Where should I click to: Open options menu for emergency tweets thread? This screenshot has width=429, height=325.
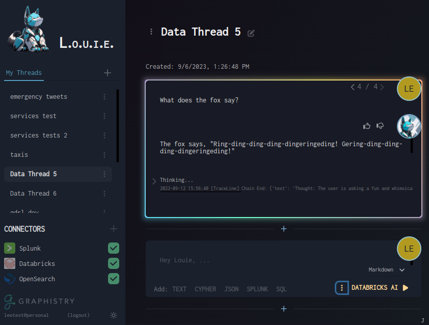click(104, 97)
